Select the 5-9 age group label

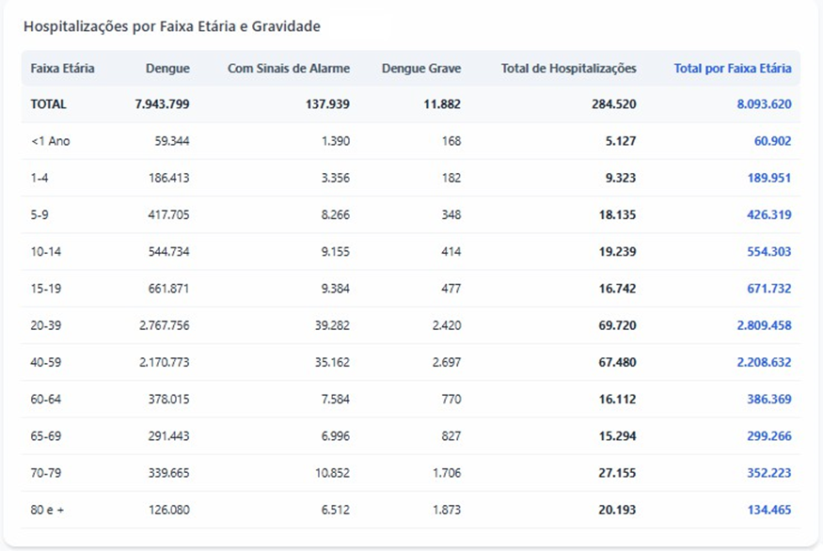click(x=40, y=214)
